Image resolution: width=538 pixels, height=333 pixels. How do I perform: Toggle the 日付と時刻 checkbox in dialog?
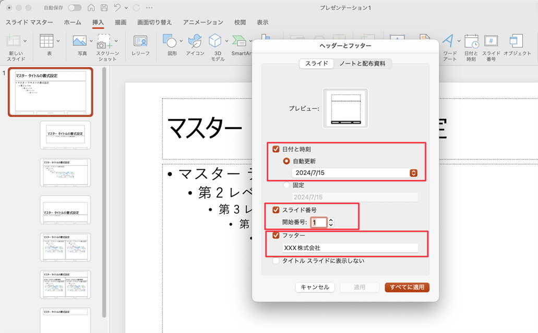click(276, 149)
